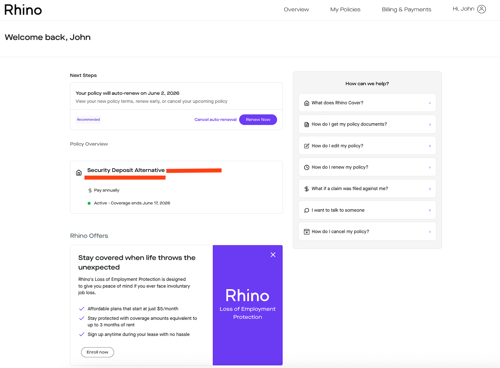Screen dimensions: 500x368
Task: Select the Overview navigation item
Action: 296,10
